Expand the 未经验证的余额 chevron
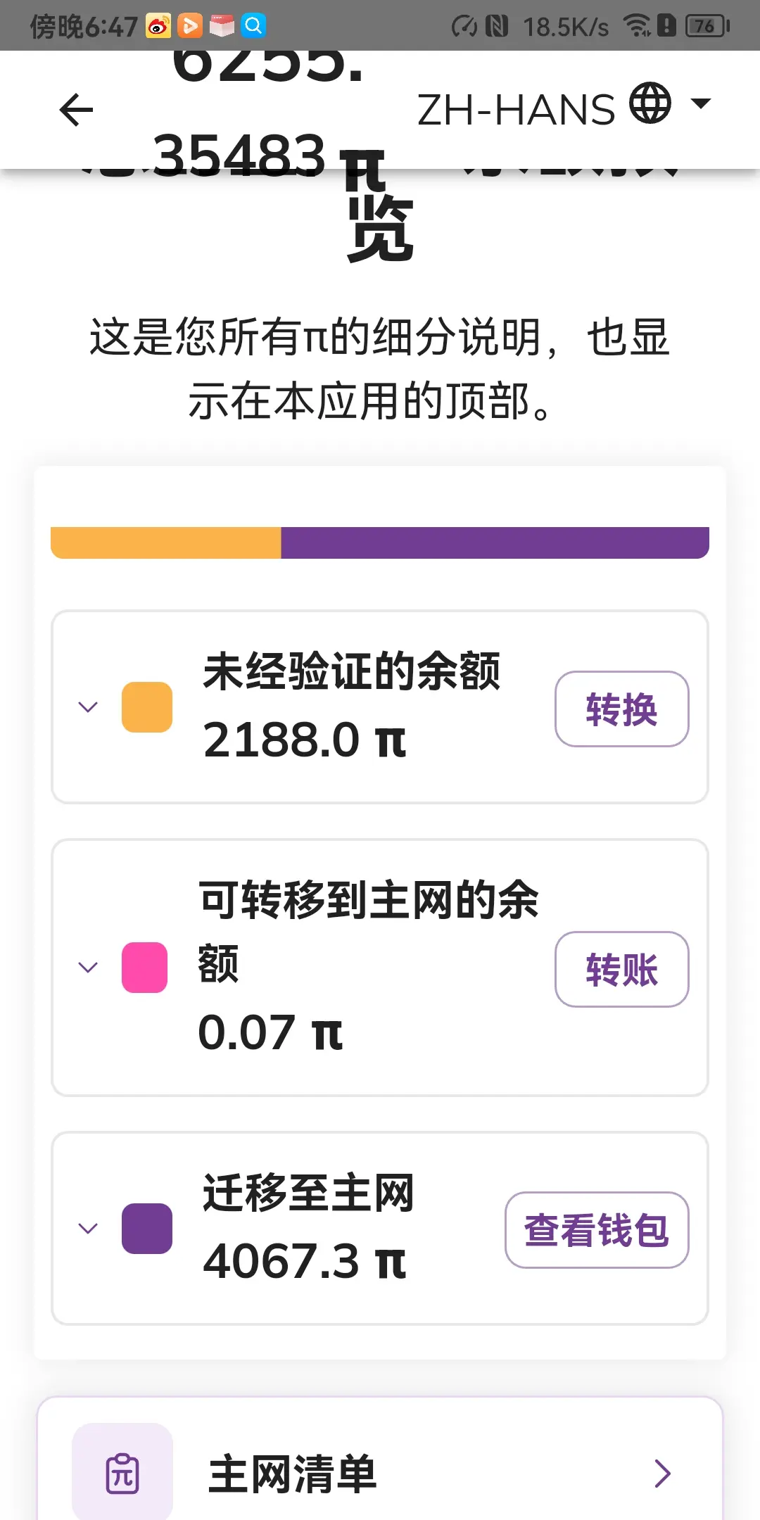The image size is (760, 1520). pos(87,707)
